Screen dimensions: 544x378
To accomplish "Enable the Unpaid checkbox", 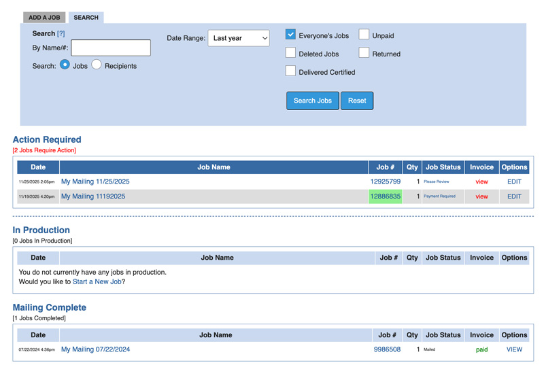I will [x=364, y=34].
